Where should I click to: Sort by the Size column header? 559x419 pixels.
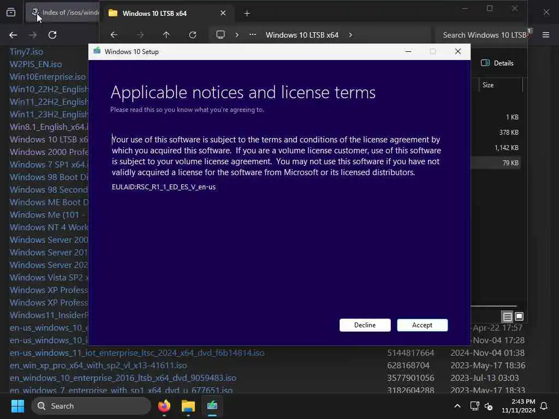tap(500, 85)
